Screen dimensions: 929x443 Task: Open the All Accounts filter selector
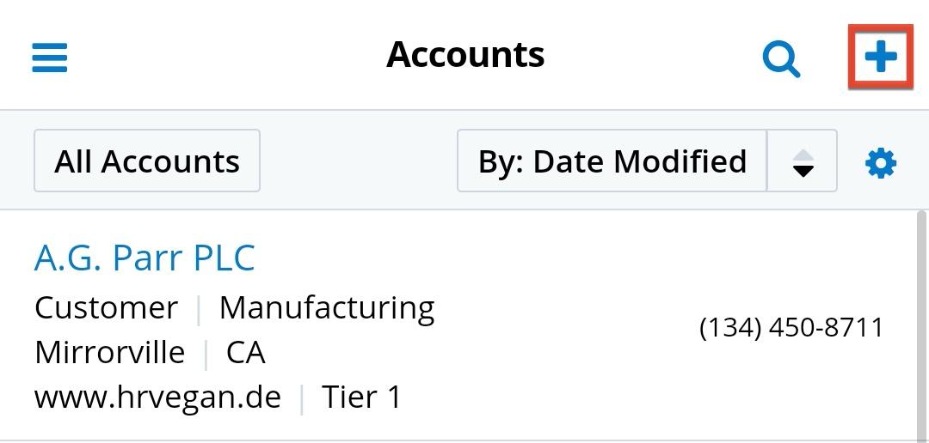(147, 161)
